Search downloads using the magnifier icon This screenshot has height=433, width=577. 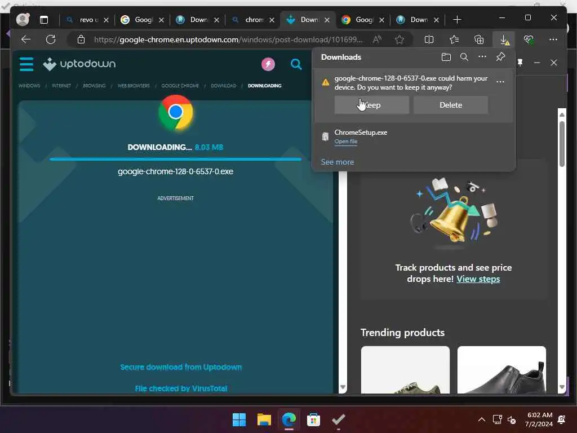(464, 57)
